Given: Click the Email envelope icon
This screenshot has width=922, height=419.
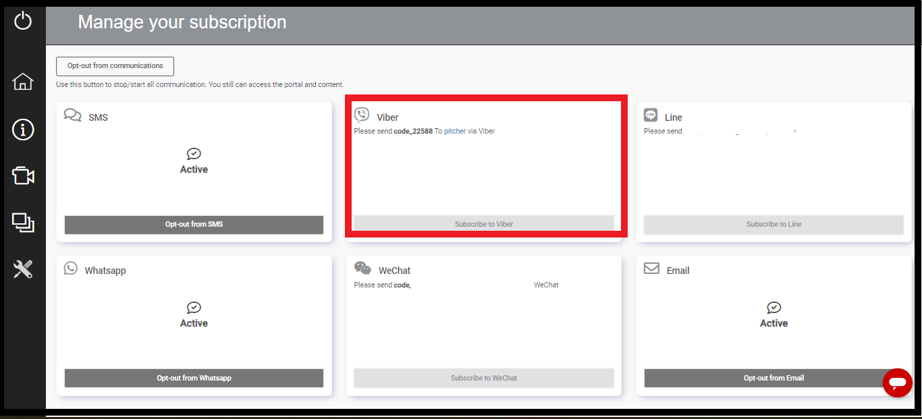Looking at the screenshot, I should [651, 269].
